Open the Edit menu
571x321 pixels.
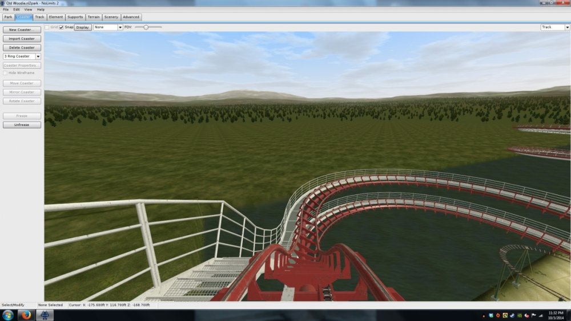pos(17,10)
